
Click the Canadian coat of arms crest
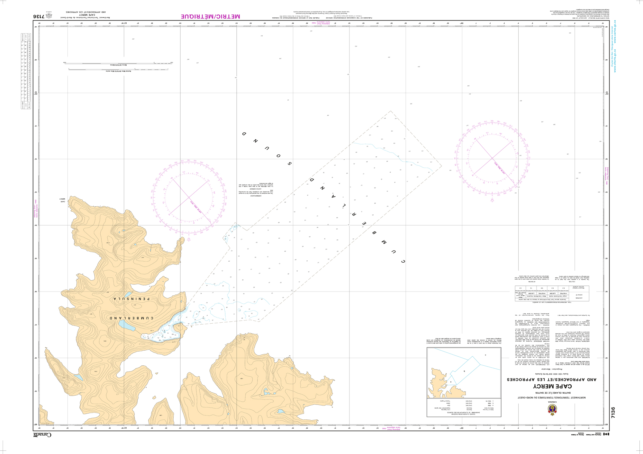click(x=552, y=409)
